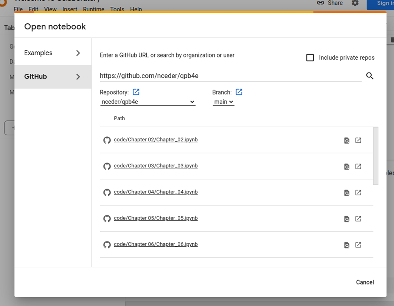Viewport: 394px width, 306px height.
Task: Preview Chapter_02.ipynb with the view notebook icon
Action: (346, 141)
